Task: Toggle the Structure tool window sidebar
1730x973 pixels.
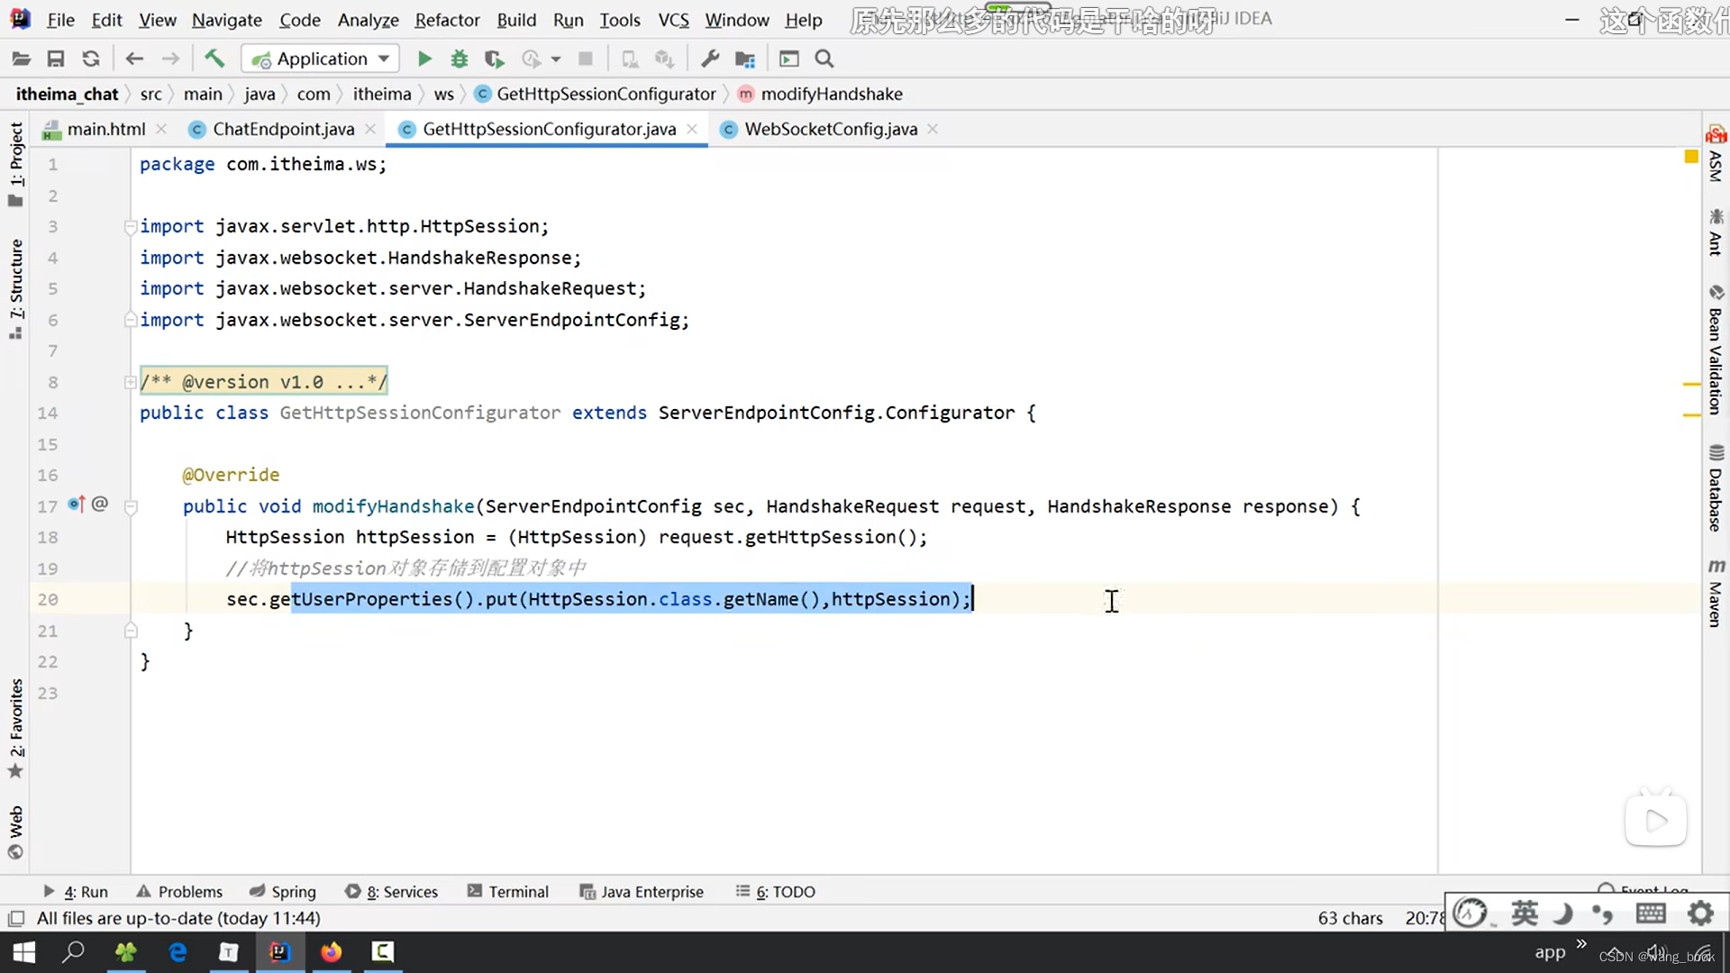Action: tap(16, 279)
